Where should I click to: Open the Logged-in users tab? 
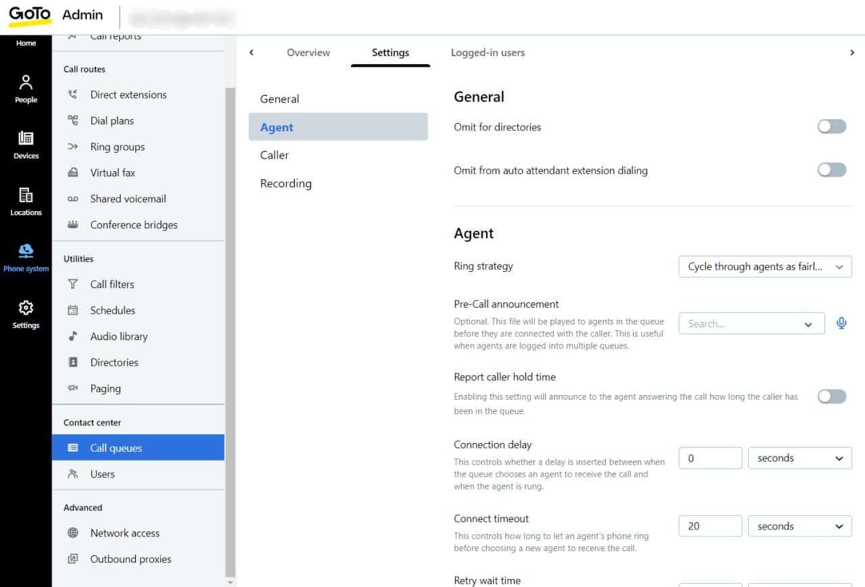point(488,52)
